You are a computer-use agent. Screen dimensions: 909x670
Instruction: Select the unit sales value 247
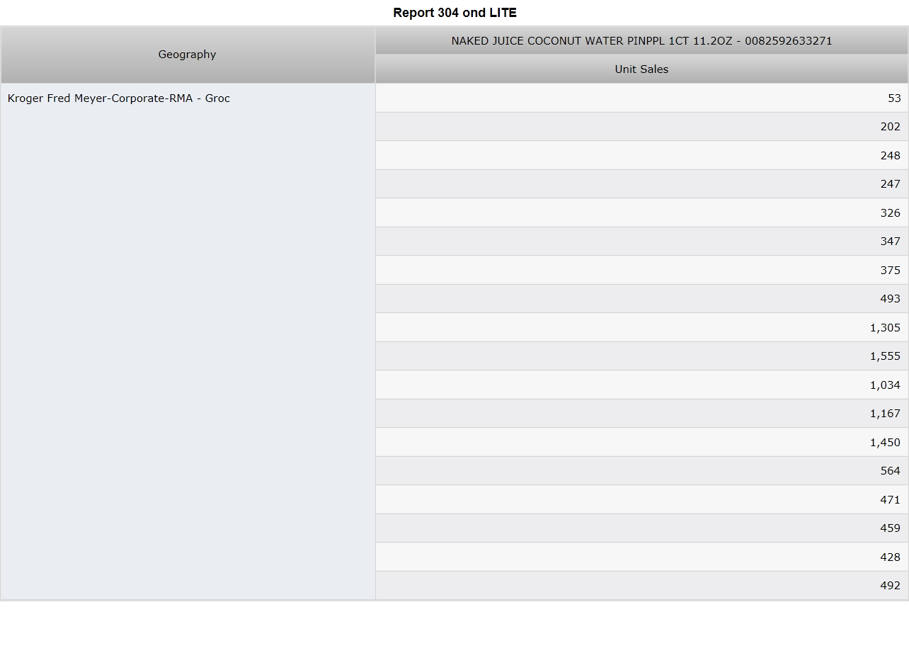pyautogui.click(x=641, y=184)
